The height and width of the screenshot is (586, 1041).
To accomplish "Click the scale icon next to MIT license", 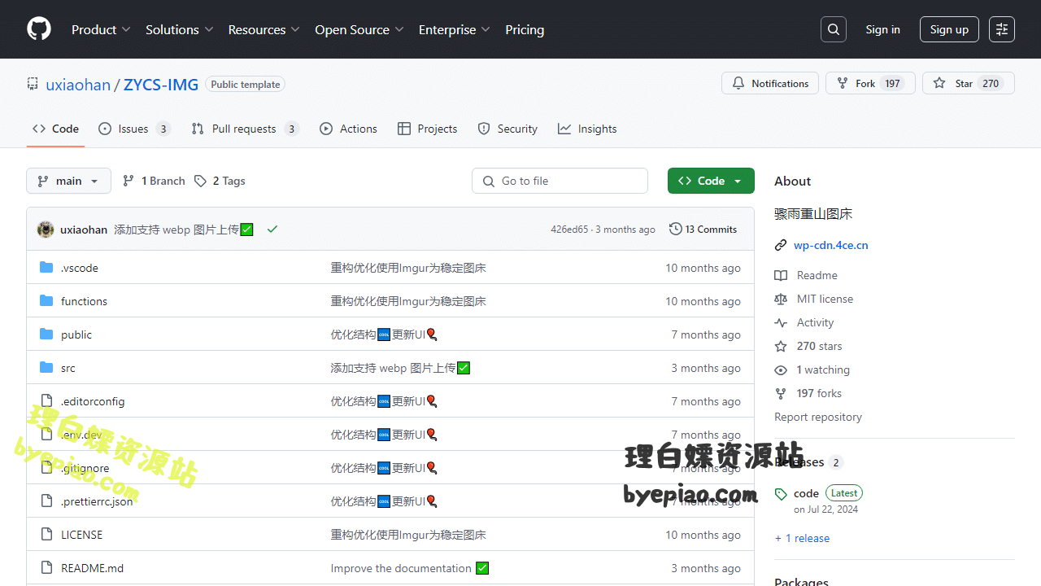I will click(781, 300).
